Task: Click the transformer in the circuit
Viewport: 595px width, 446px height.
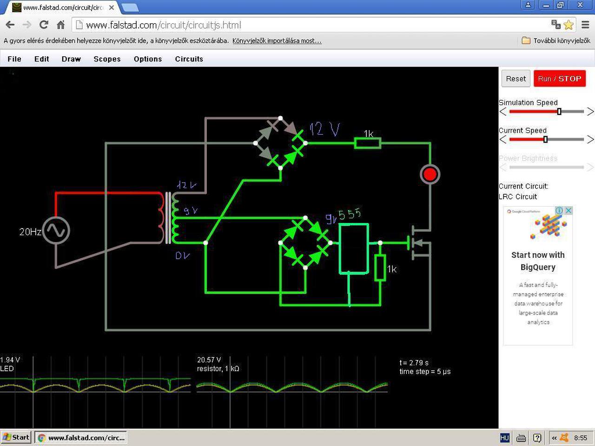Action: pos(168,218)
